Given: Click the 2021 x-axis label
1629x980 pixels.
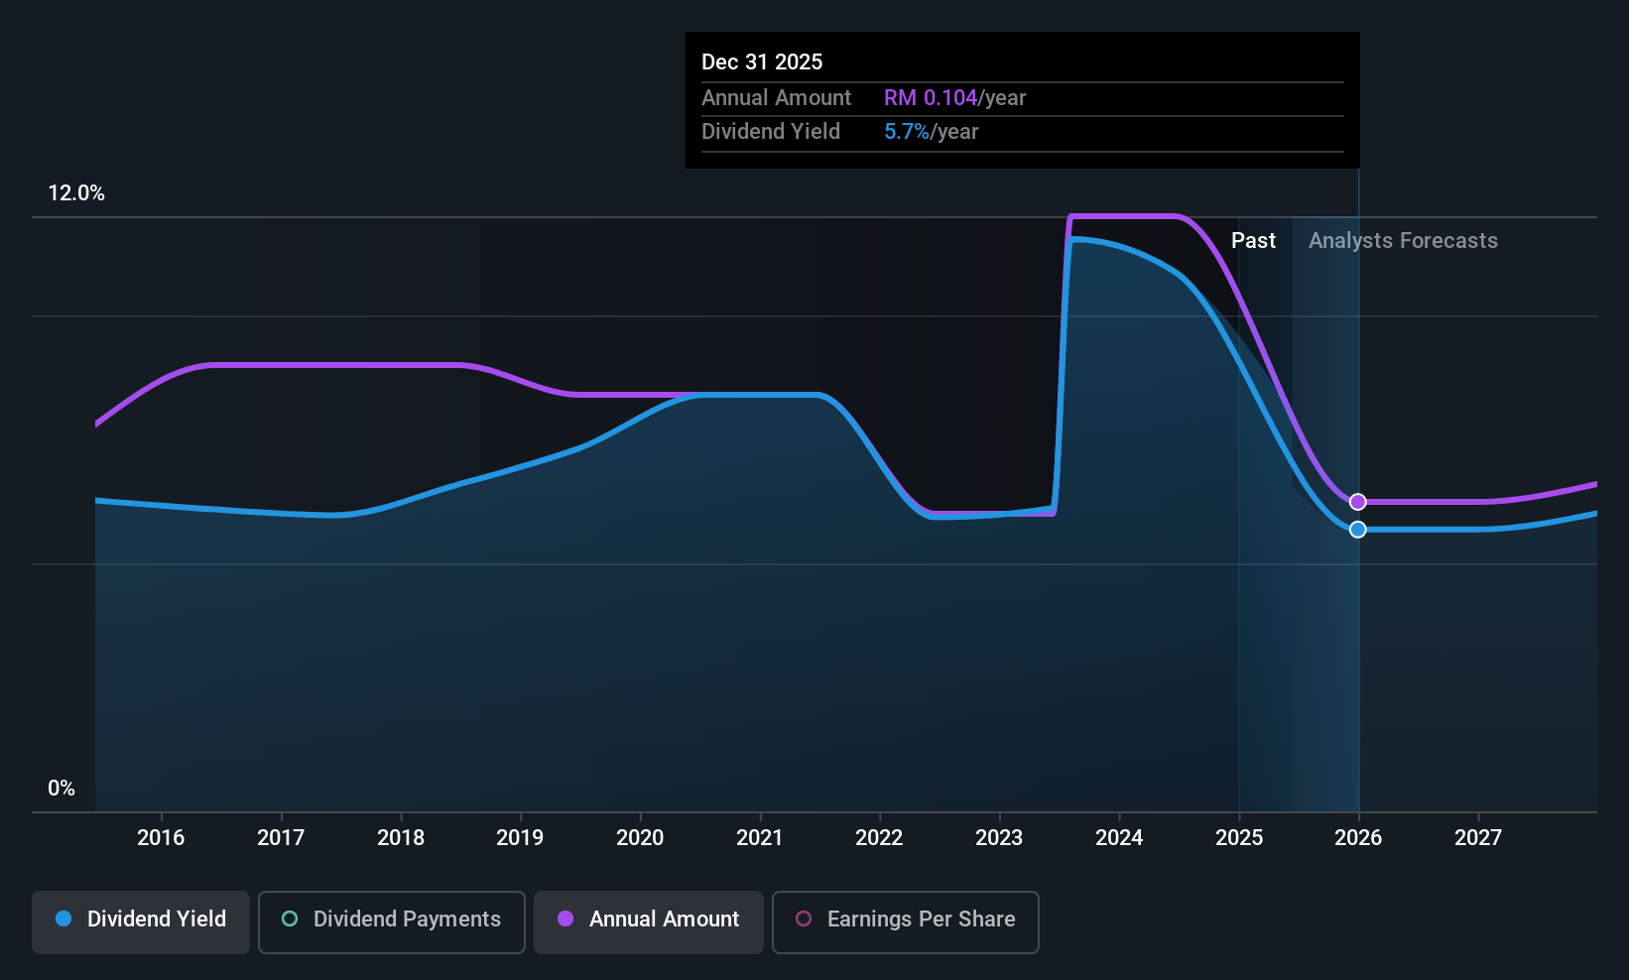Looking at the screenshot, I should tap(760, 838).
